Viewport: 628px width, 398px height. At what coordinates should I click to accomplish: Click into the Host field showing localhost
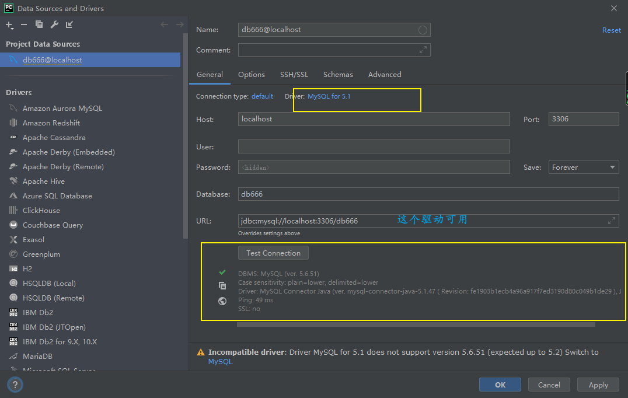(x=374, y=119)
